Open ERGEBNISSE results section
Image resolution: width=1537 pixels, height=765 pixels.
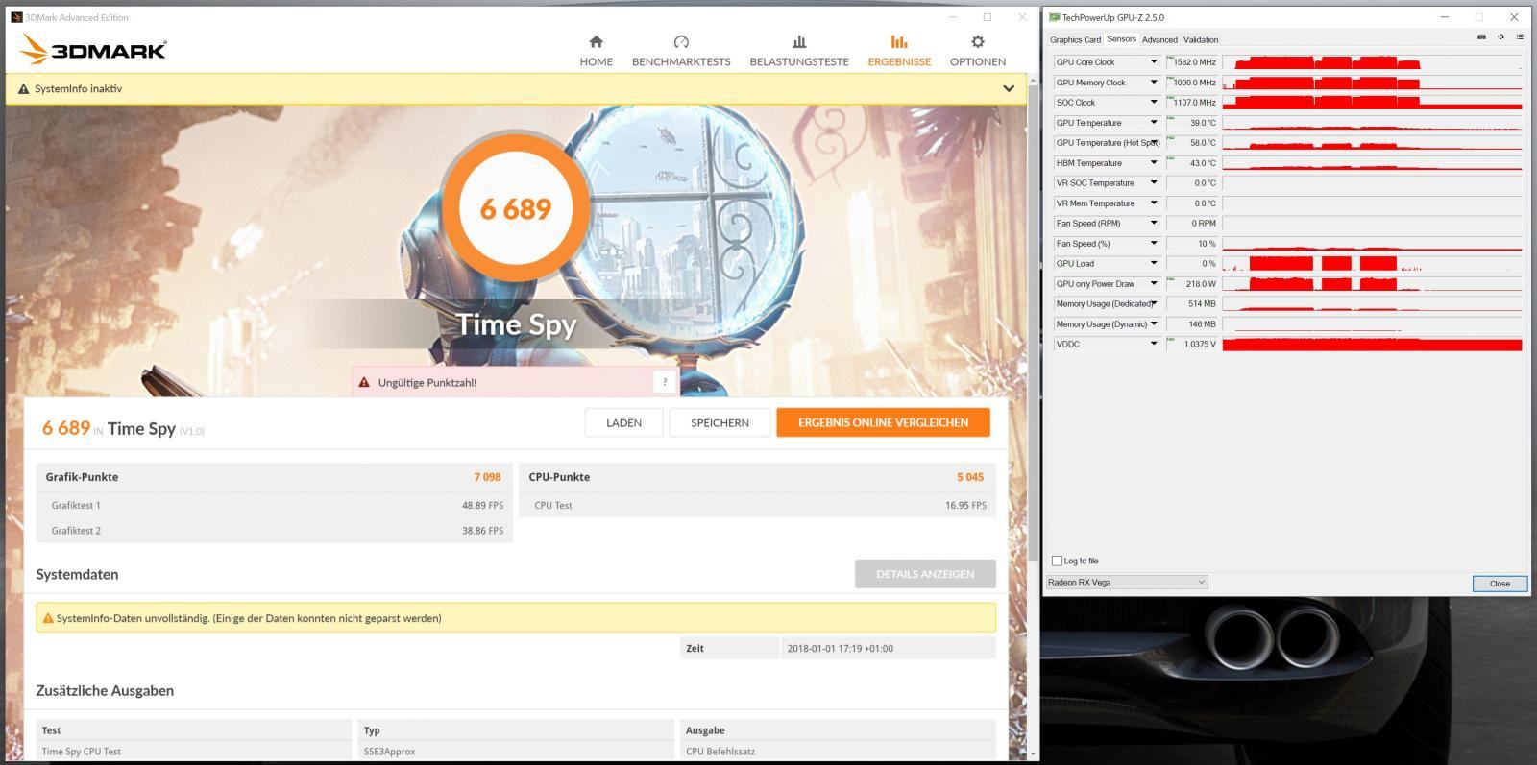899,51
